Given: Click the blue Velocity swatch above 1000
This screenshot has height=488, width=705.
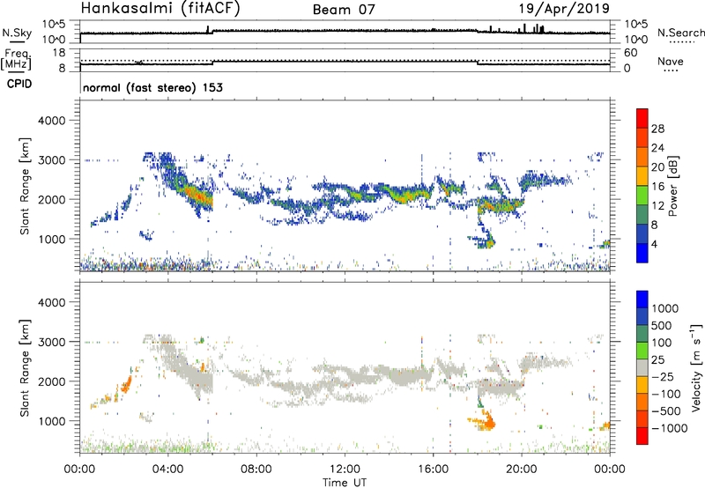Looking at the screenshot, I should (642, 299).
